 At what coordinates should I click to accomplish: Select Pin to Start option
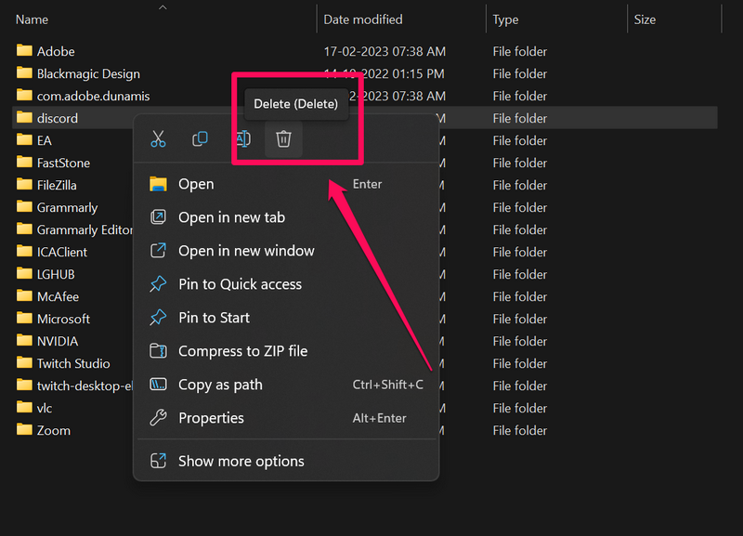(x=214, y=318)
